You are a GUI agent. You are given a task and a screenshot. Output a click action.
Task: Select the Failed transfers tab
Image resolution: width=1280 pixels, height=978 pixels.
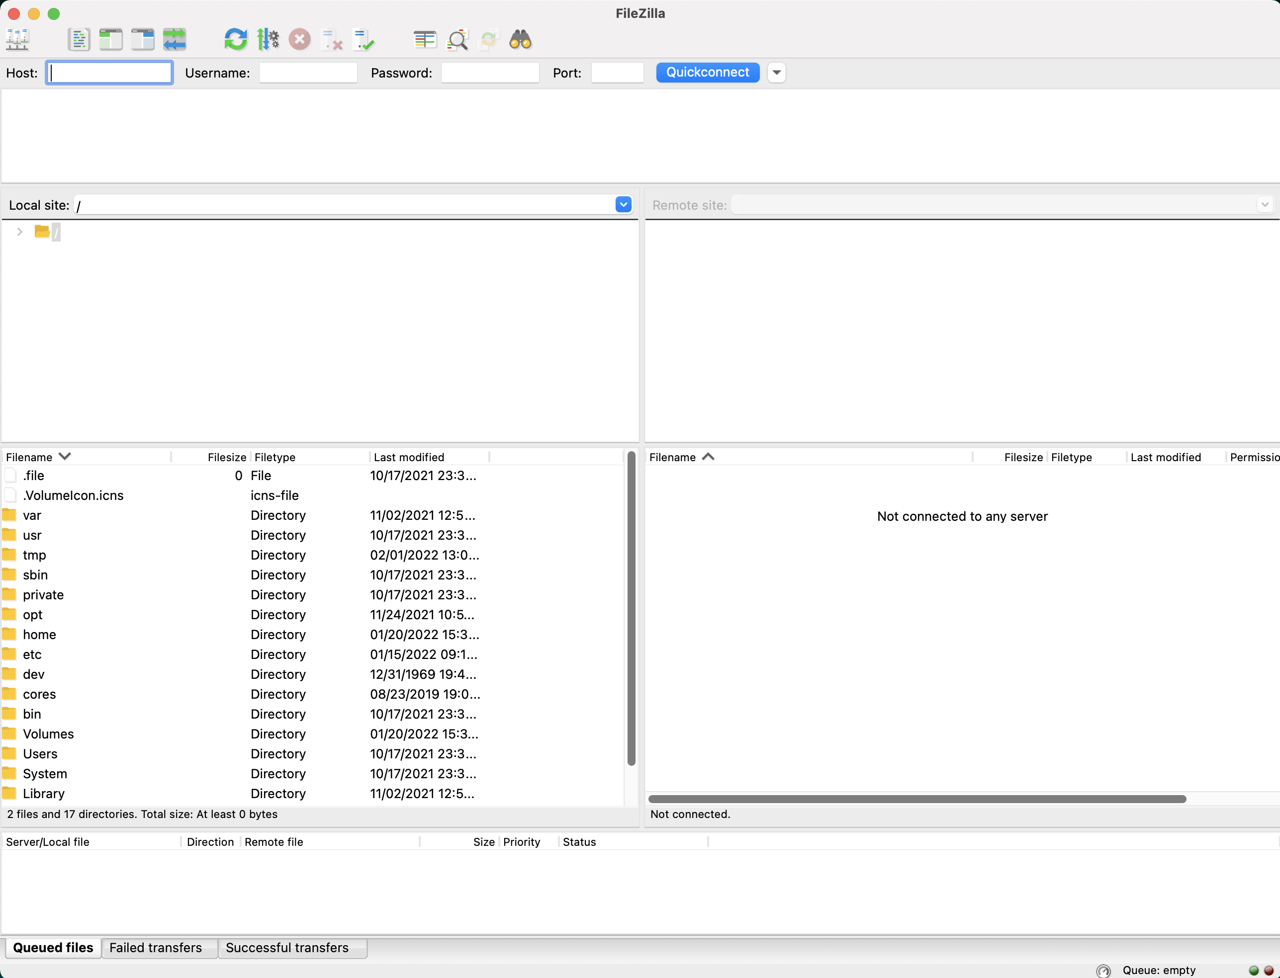[156, 947]
